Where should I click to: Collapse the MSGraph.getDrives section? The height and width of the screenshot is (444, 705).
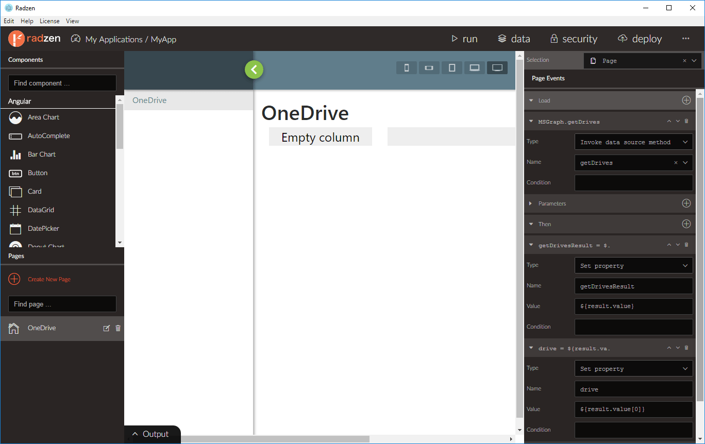coord(531,122)
